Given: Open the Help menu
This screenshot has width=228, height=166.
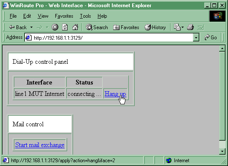Looking at the screenshot, I should (102, 16).
